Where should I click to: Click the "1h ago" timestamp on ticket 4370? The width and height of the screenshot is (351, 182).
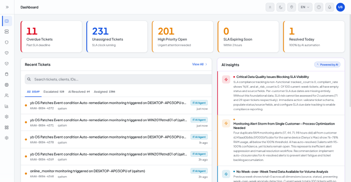coord(203,143)
